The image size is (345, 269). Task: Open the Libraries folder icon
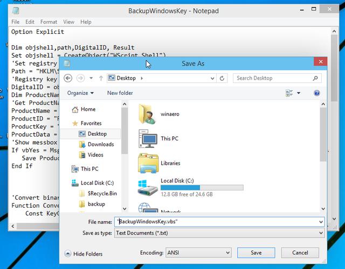pos(148,162)
